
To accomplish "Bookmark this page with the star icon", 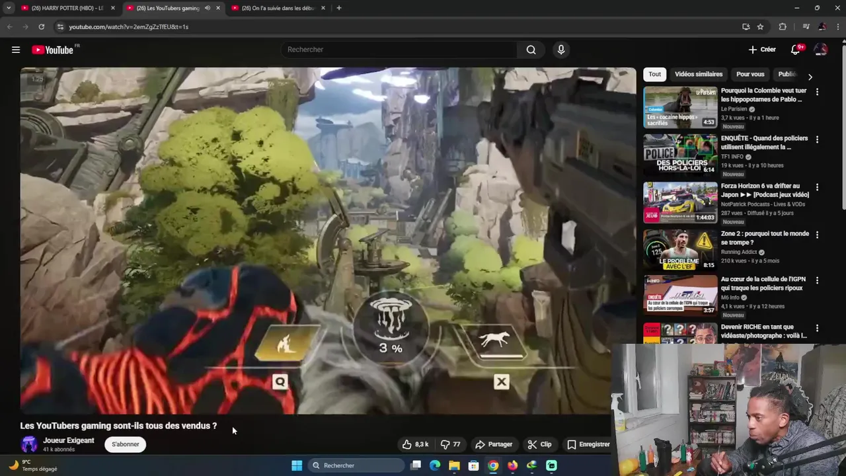I will click(x=760, y=26).
